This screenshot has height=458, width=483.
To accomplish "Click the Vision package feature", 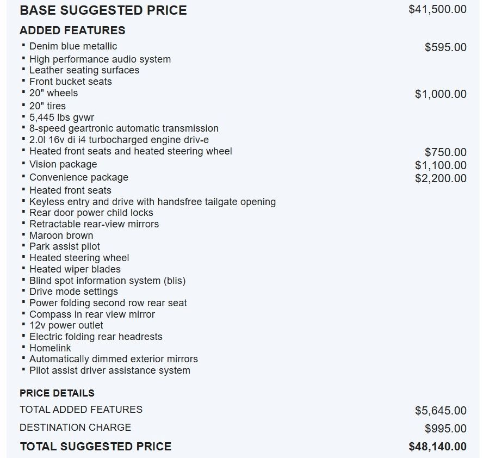I will 63,164.
